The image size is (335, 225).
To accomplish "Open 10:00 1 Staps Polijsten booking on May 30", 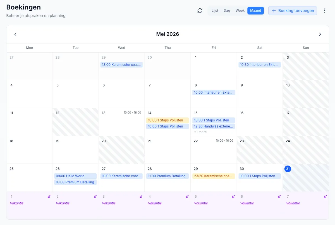I will [260, 176].
